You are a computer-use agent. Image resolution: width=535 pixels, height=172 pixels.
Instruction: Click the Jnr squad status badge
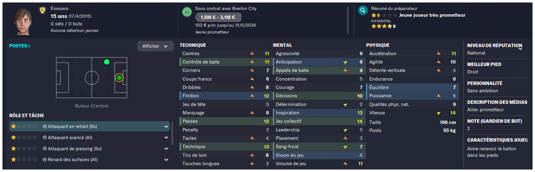pyautogui.click(x=187, y=12)
